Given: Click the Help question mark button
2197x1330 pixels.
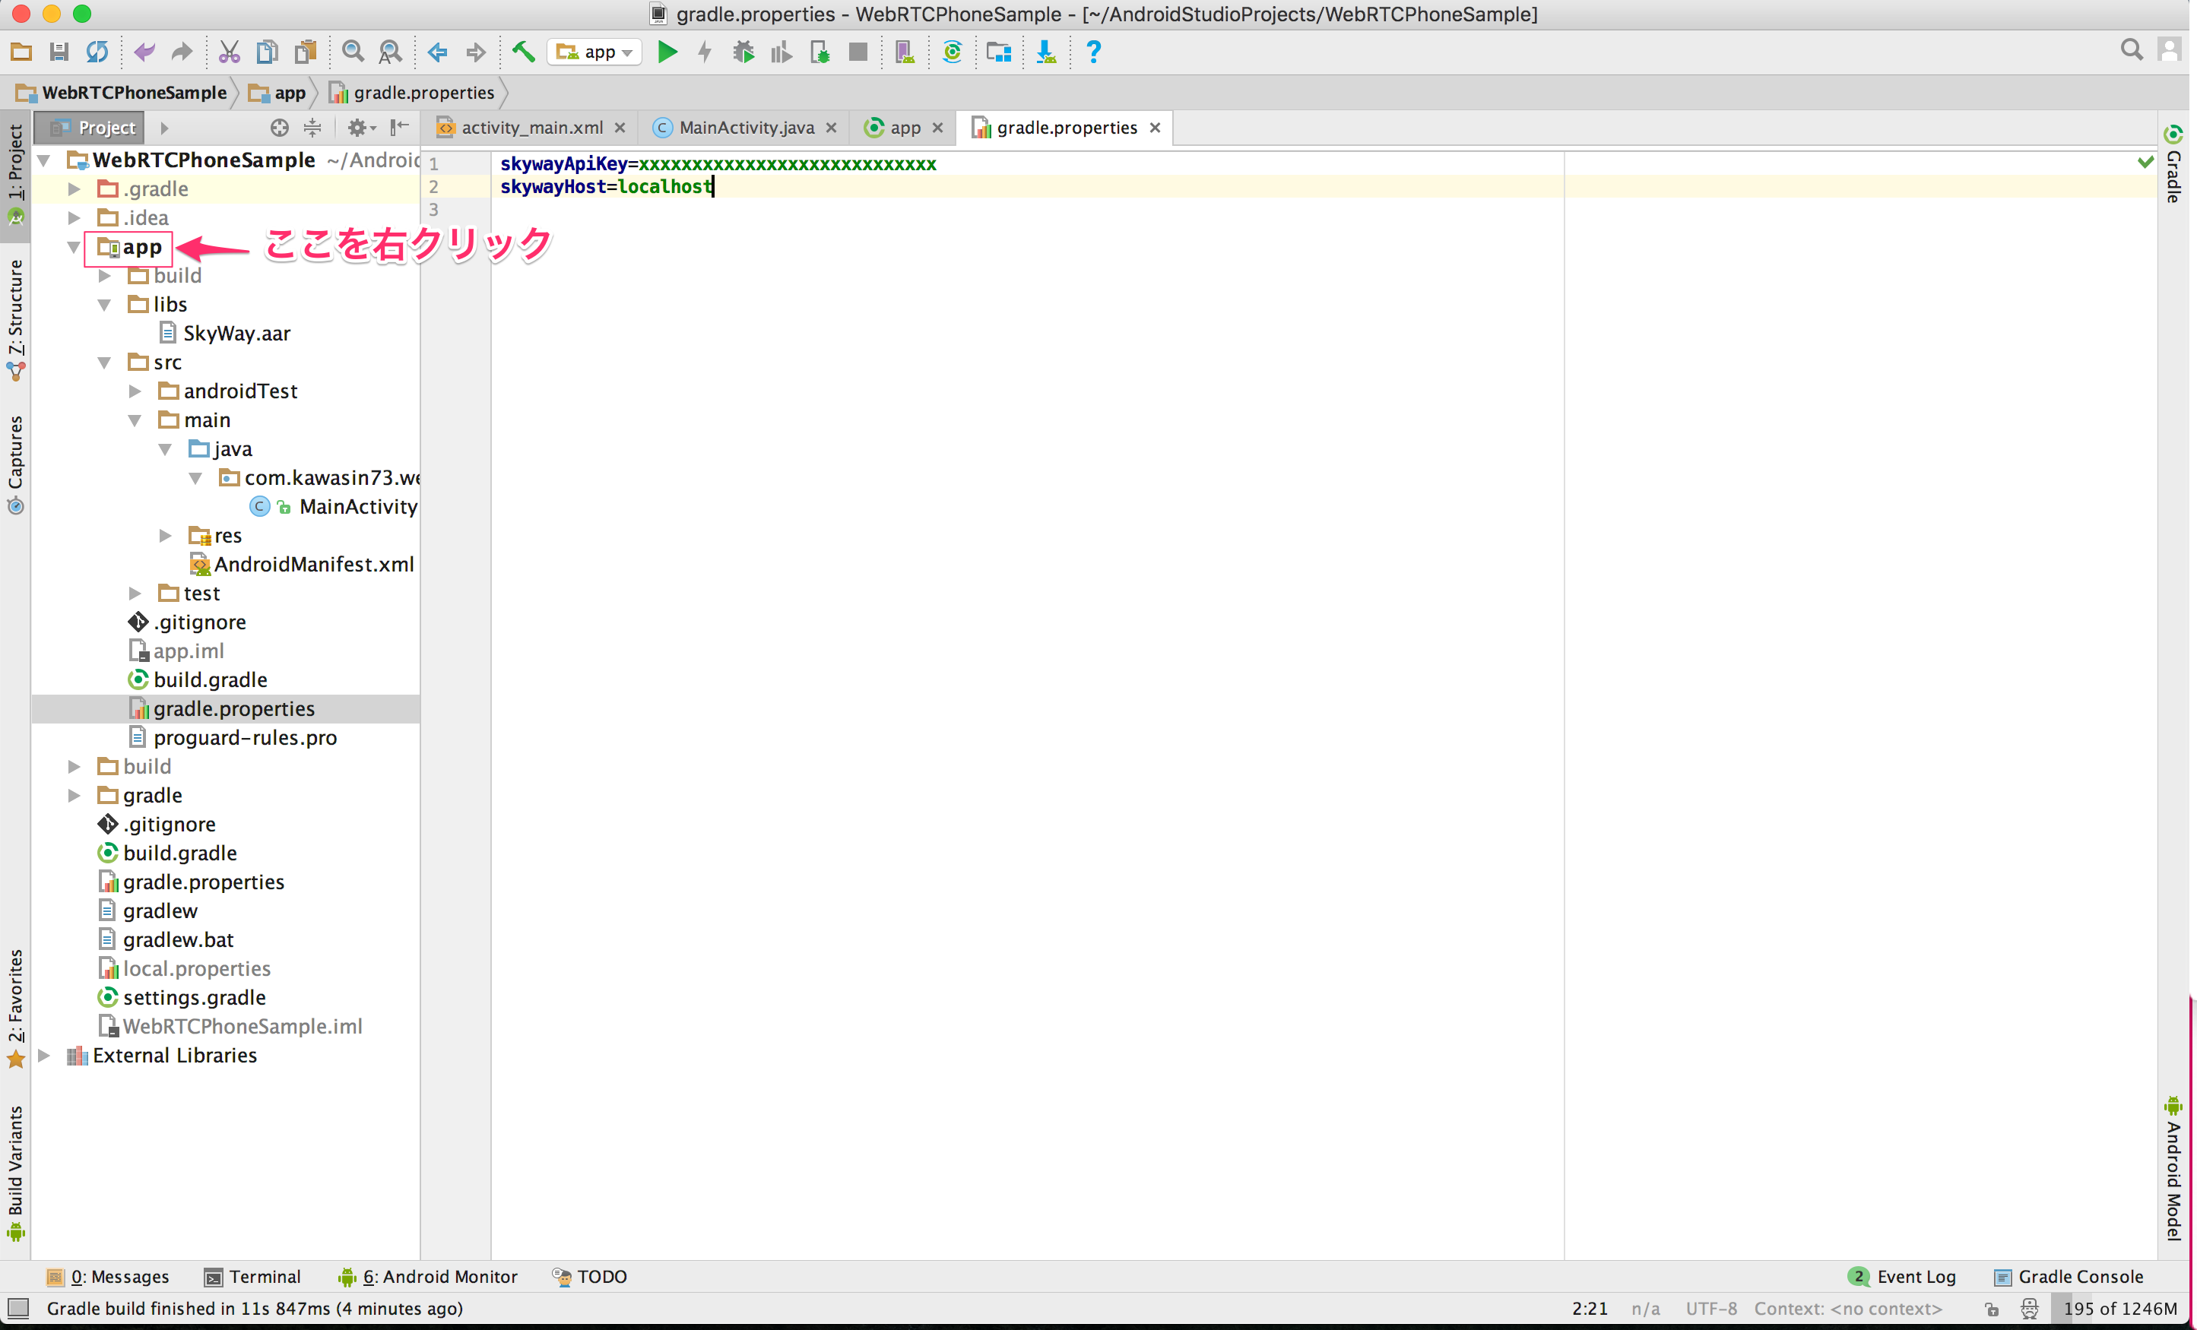Looking at the screenshot, I should (x=1092, y=52).
